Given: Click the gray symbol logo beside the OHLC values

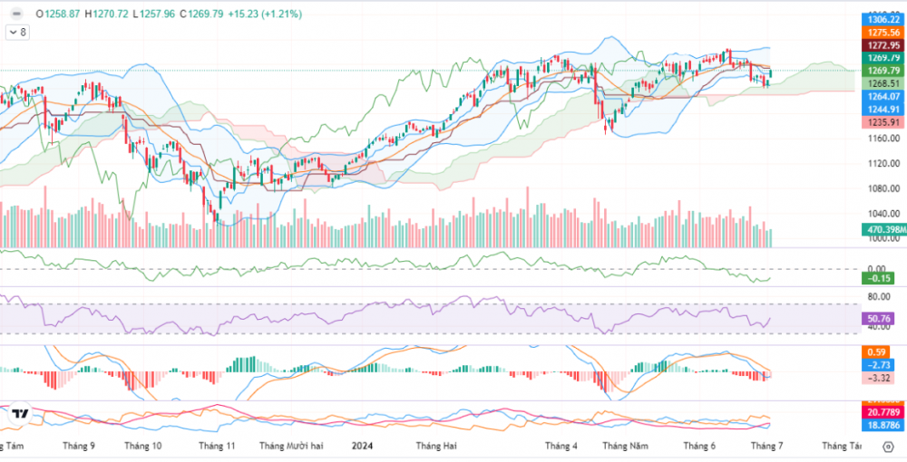Looking at the screenshot, I should click(15, 14).
